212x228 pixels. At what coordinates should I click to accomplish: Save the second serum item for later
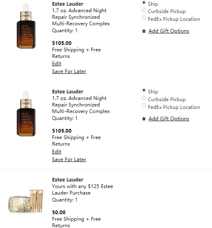(69, 159)
